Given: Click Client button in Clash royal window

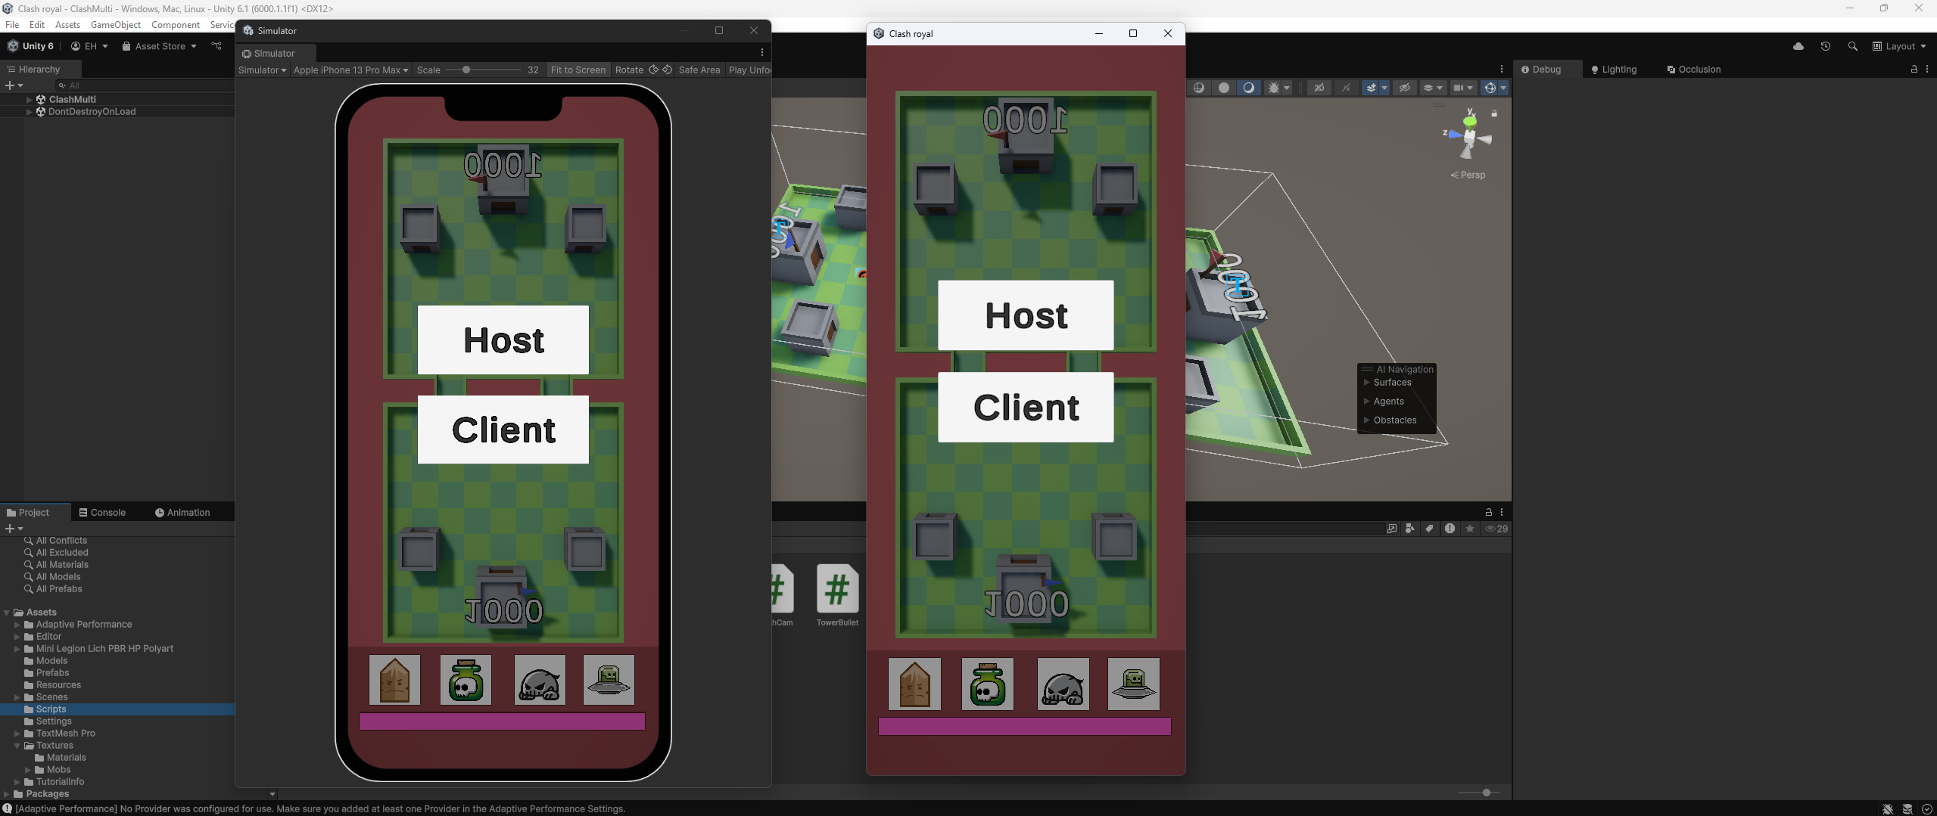Looking at the screenshot, I should 1026,407.
